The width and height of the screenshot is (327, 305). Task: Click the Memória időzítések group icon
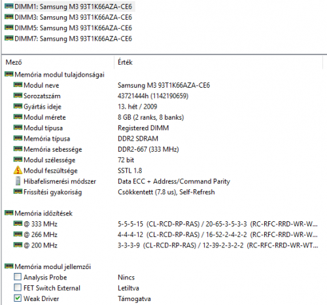pyautogui.click(x=9, y=213)
